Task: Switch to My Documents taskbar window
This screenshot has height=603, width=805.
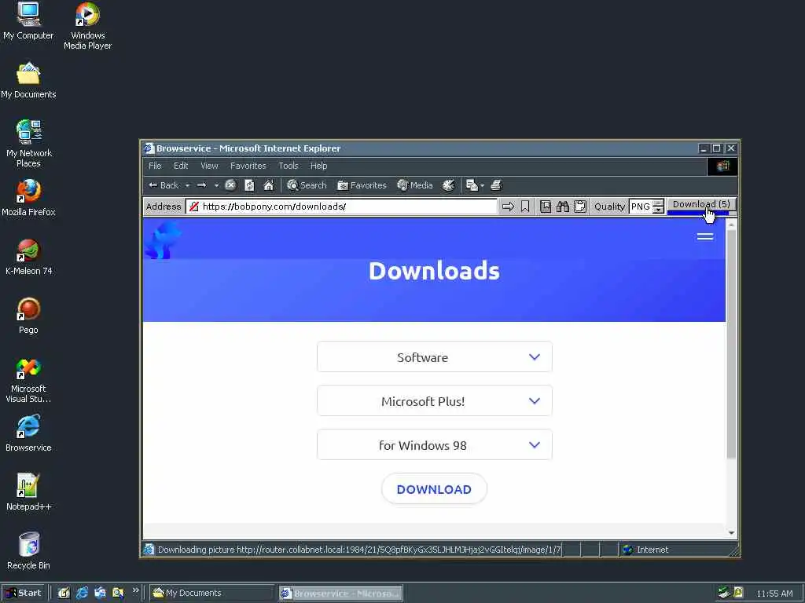Action: (212, 593)
